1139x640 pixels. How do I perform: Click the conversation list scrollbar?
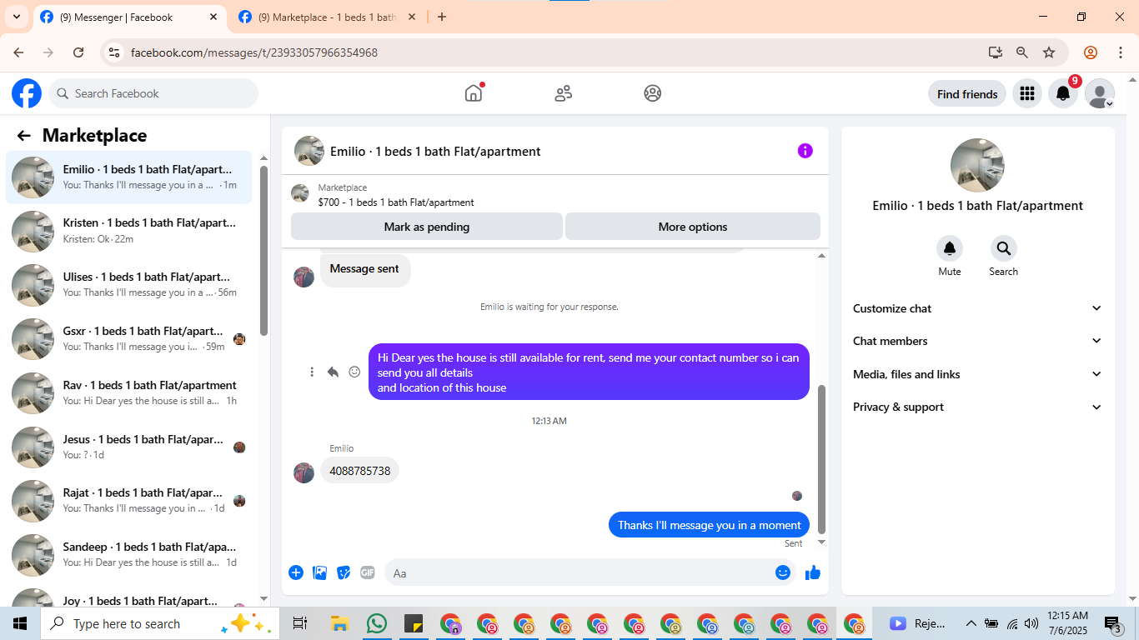263,250
